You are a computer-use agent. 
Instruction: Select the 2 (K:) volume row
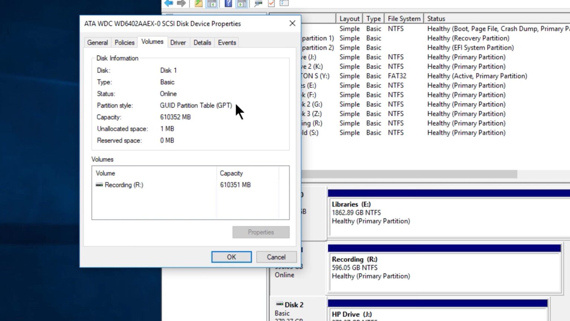pyautogui.click(x=436, y=67)
